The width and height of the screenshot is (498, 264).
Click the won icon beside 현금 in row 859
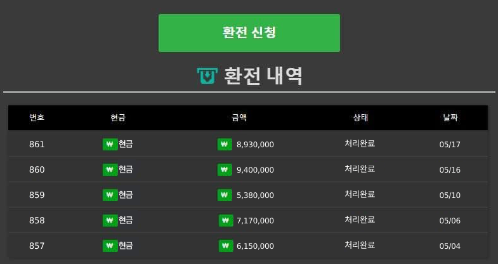[110, 195]
